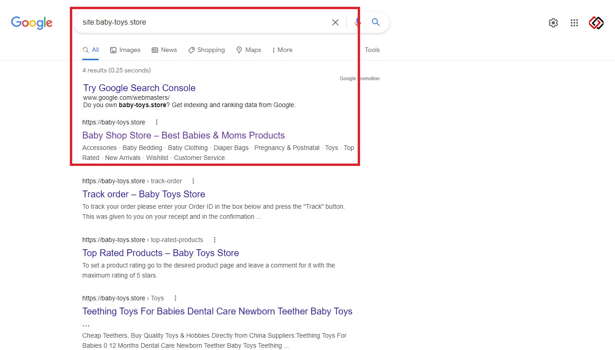Go to the Maps tab
The height and width of the screenshot is (350, 615).
click(x=249, y=50)
